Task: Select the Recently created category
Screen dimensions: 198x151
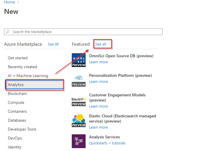Action: [x=22, y=67]
